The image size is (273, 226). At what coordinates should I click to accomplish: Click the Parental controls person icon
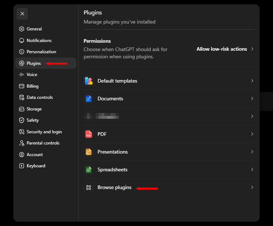click(22, 143)
